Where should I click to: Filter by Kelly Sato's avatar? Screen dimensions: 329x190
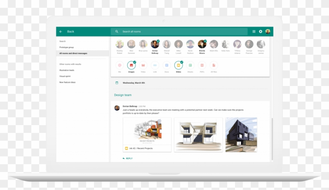point(226,44)
